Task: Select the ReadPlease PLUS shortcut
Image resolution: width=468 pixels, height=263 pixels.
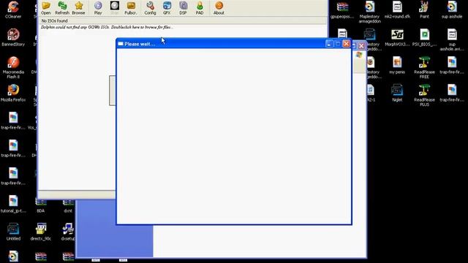Action: click(x=424, y=95)
